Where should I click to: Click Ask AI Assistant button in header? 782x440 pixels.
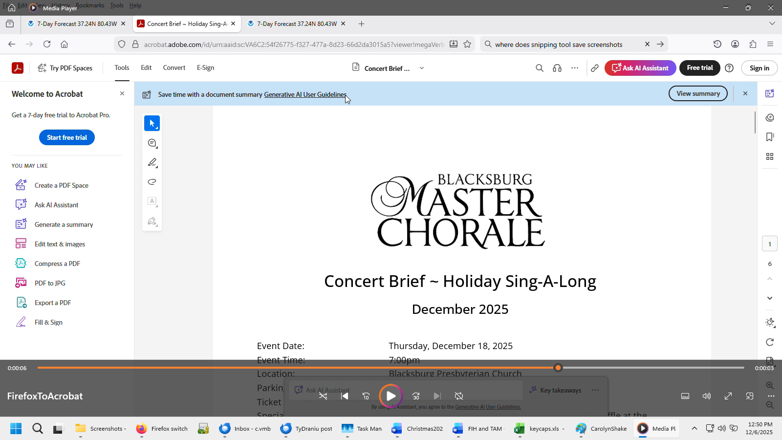(x=640, y=68)
